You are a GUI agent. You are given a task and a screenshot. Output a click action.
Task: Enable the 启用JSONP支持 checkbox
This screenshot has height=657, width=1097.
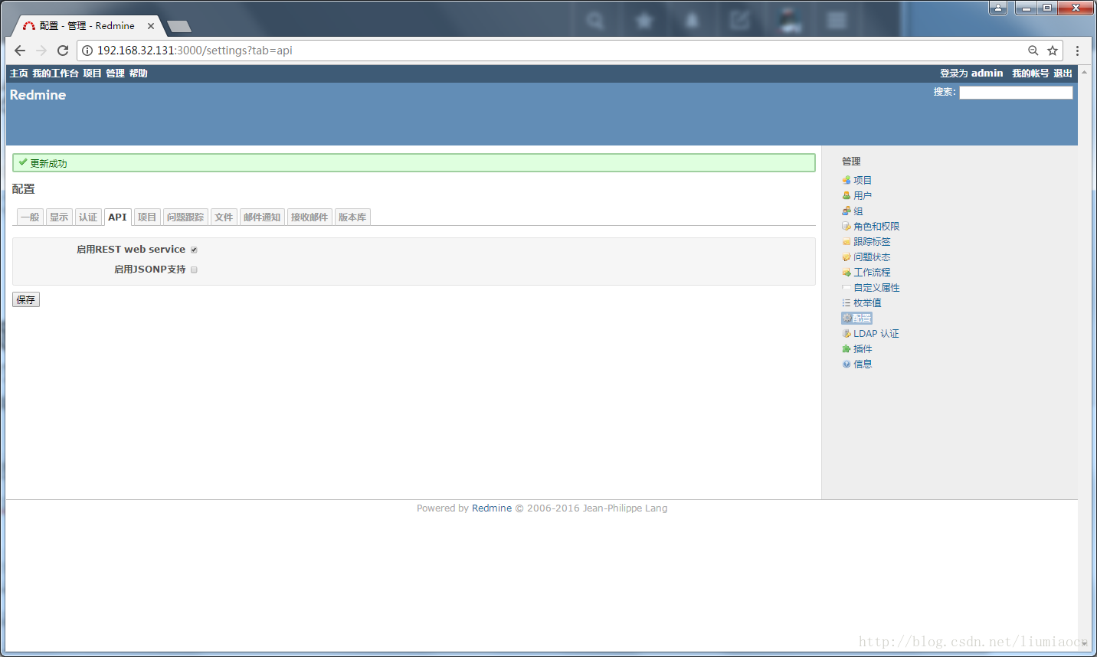(194, 270)
